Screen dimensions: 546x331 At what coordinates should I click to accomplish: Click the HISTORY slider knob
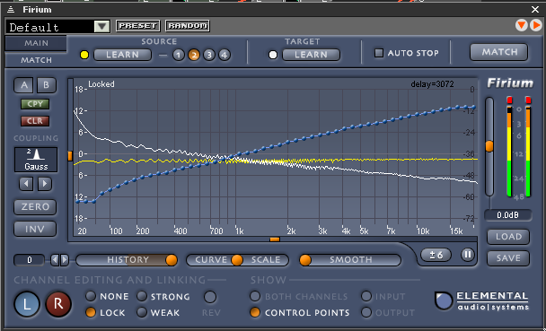(x=171, y=260)
